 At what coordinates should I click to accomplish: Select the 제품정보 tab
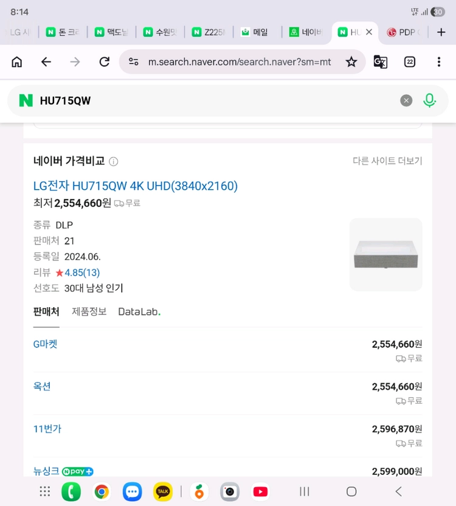[89, 312]
